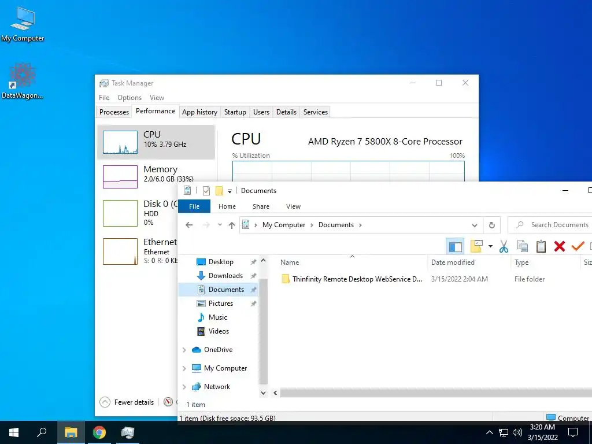
Task: Open the View ribbon tab in Explorer
Action: point(293,206)
